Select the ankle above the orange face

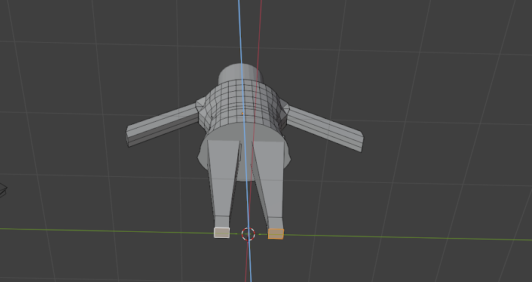[276, 223]
